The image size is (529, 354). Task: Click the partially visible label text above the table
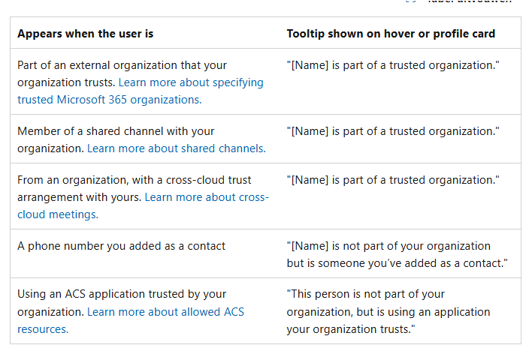[470, 1]
